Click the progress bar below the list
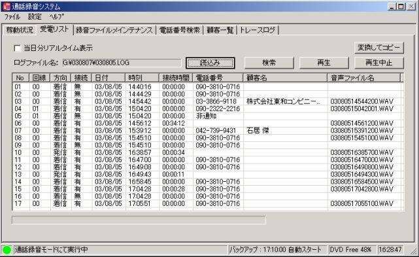The width and height of the screenshot is (419, 257). pyautogui.click(x=139, y=220)
